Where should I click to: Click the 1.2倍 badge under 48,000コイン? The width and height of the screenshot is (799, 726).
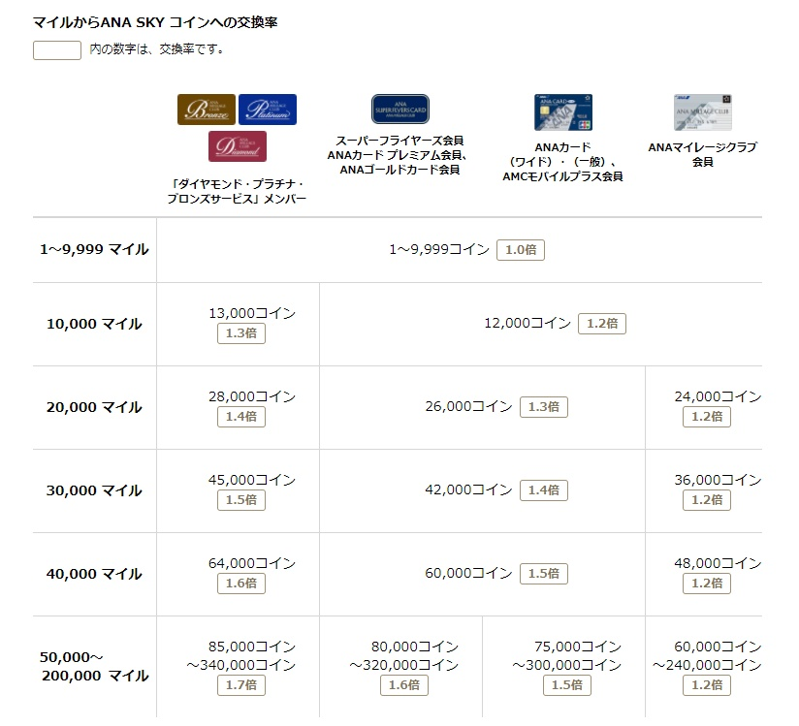coord(707,584)
